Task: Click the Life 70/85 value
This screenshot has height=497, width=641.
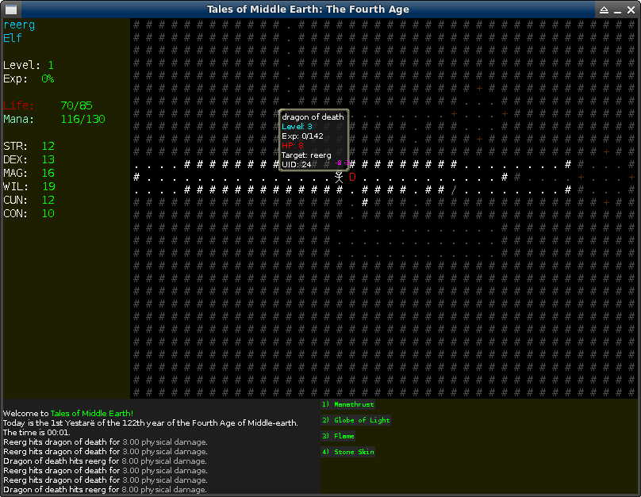Action: [76, 105]
